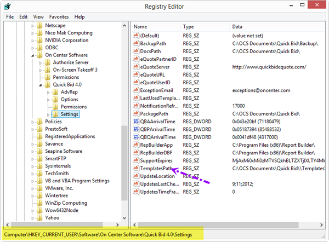329x242 pixels.
Task: Select the UpdatesLastChe... value row
Action: pyautogui.click(x=160, y=184)
